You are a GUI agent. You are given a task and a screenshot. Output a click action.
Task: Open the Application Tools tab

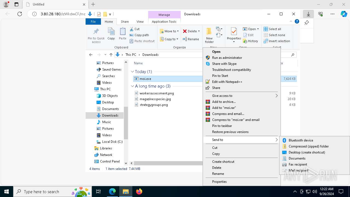click(164, 22)
